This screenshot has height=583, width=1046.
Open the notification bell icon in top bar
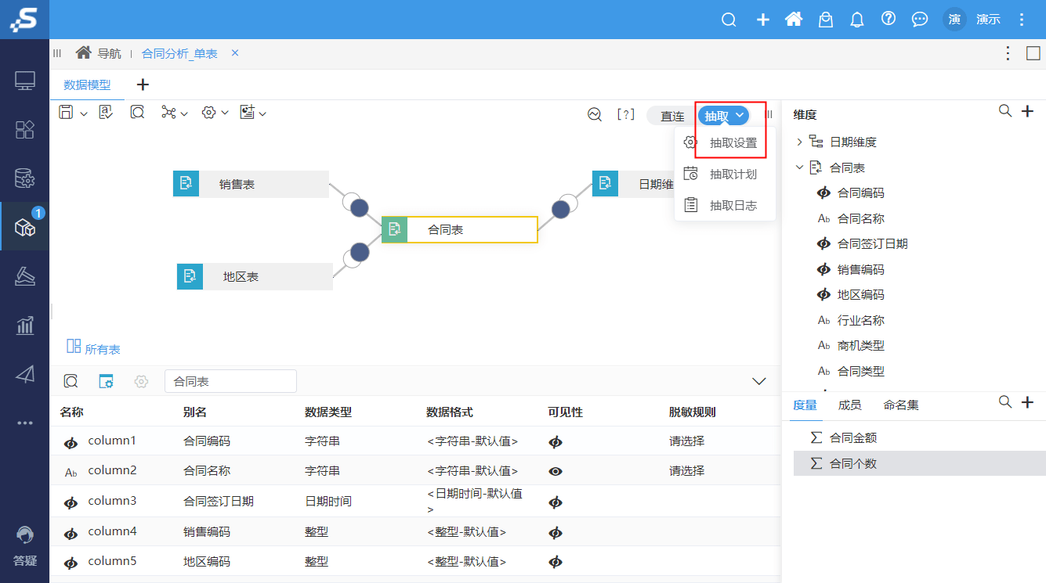(x=856, y=19)
